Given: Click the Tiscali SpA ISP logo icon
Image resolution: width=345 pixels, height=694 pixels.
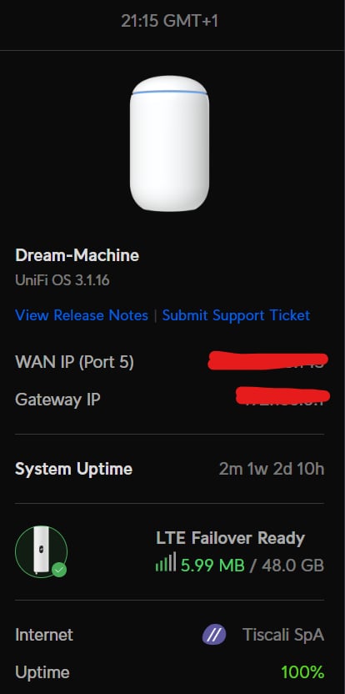Looking at the screenshot, I should tap(214, 635).
